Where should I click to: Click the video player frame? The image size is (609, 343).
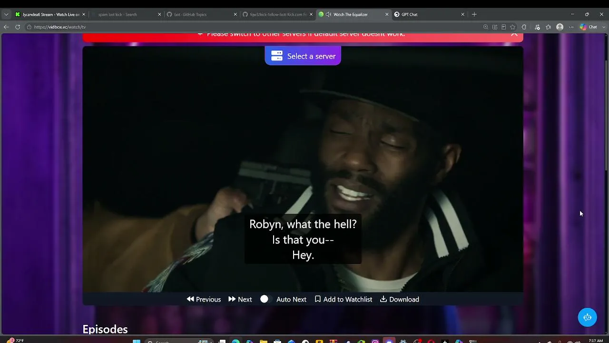coord(303,169)
